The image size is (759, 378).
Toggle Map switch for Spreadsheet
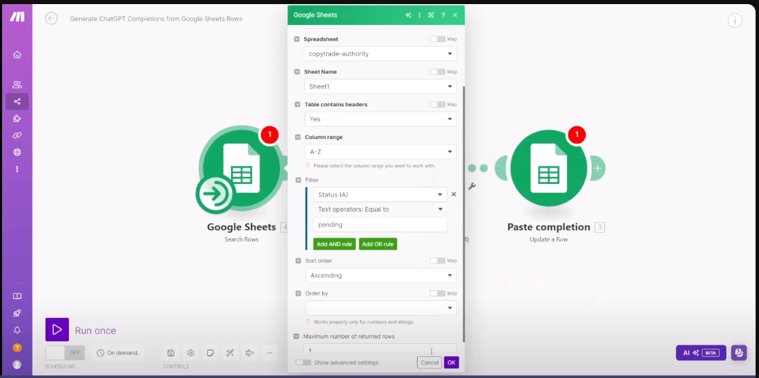tap(437, 40)
